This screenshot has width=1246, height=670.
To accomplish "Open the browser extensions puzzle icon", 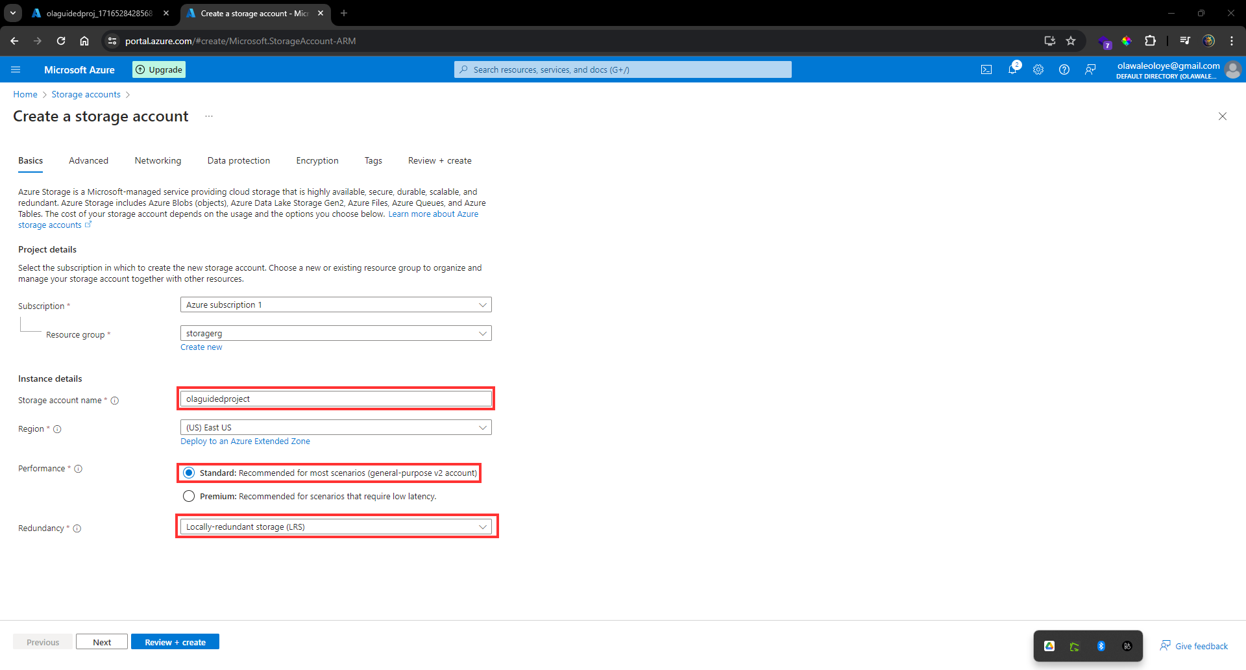I will pyautogui.click(x=1150, y=41).
